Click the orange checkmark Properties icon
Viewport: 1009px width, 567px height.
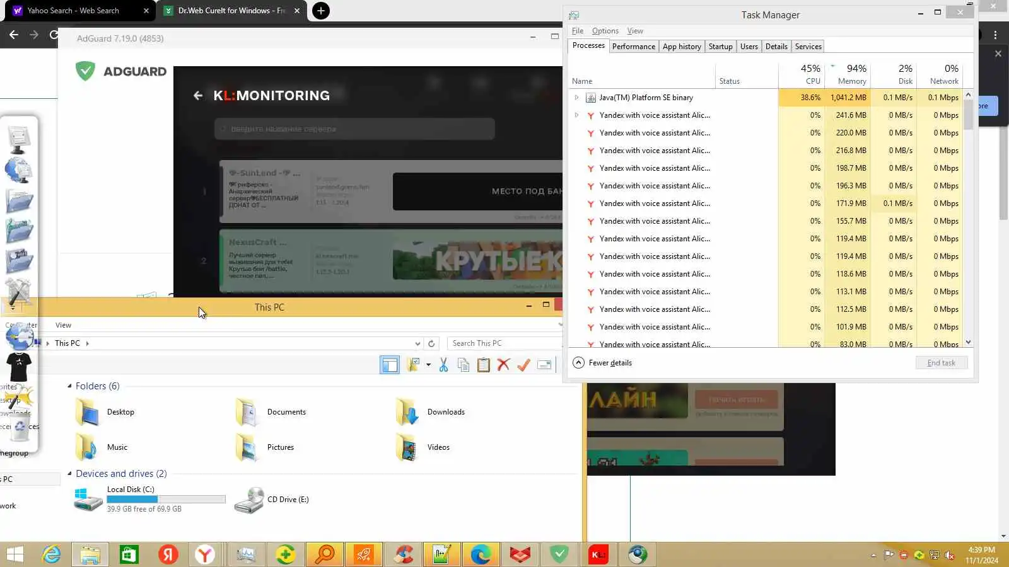point(523,365)
